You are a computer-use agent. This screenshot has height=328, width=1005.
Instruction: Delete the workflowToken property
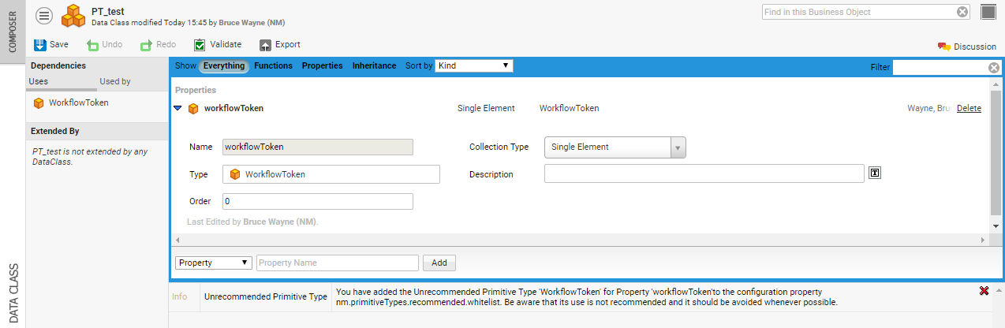coord(969,109)
